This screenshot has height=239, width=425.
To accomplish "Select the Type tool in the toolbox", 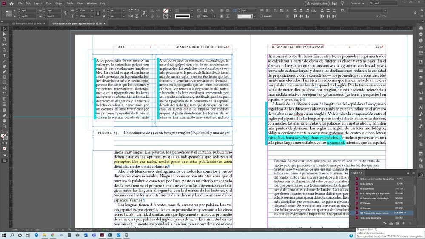I will (x=4, y=56).
